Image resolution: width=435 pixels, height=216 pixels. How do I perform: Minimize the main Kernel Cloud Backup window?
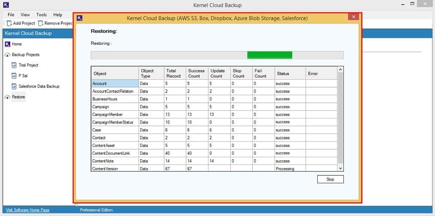[403, 5]
